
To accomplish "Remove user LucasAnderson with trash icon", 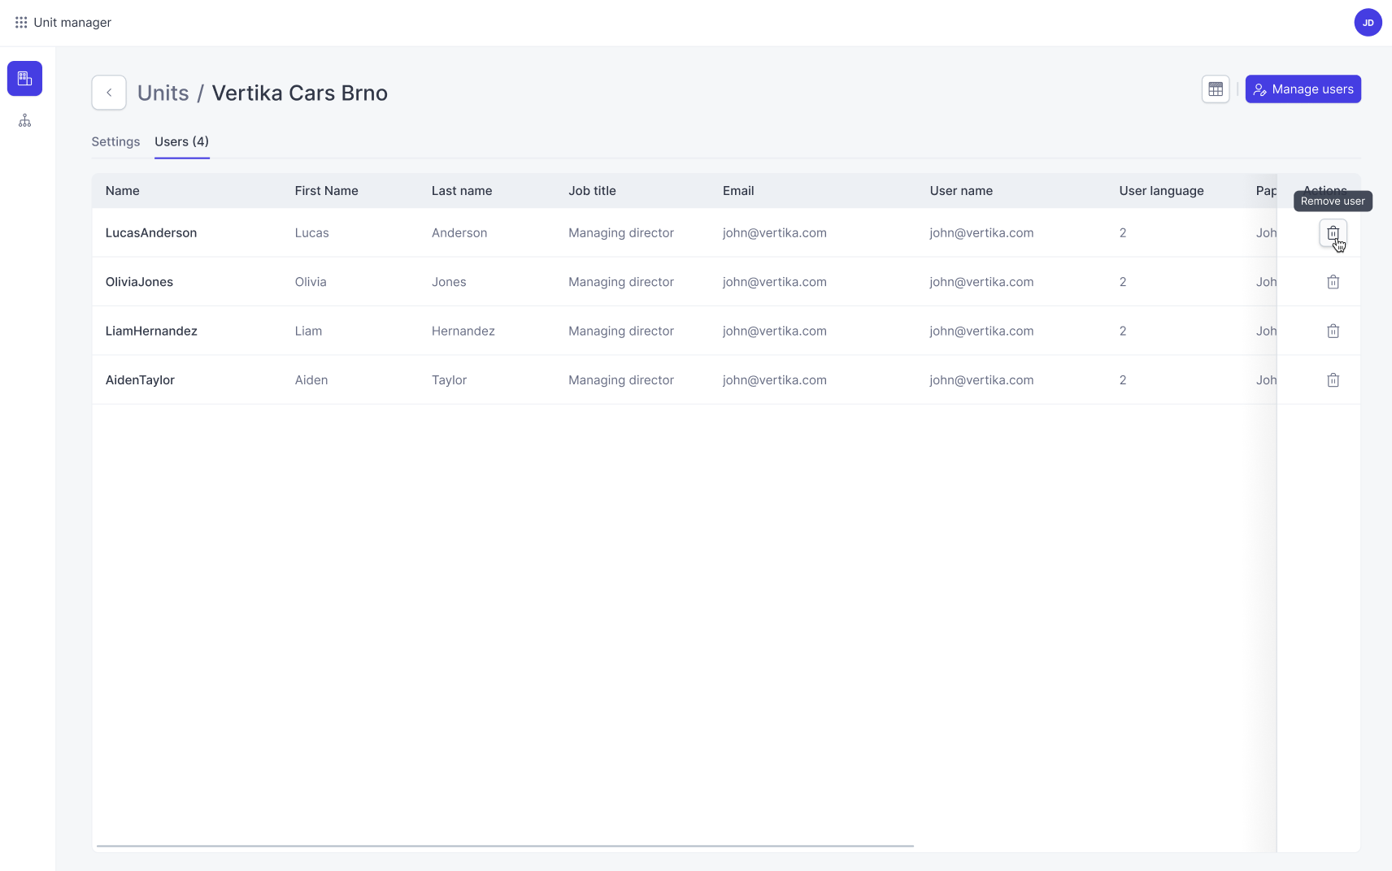I will pos(1333,233).
